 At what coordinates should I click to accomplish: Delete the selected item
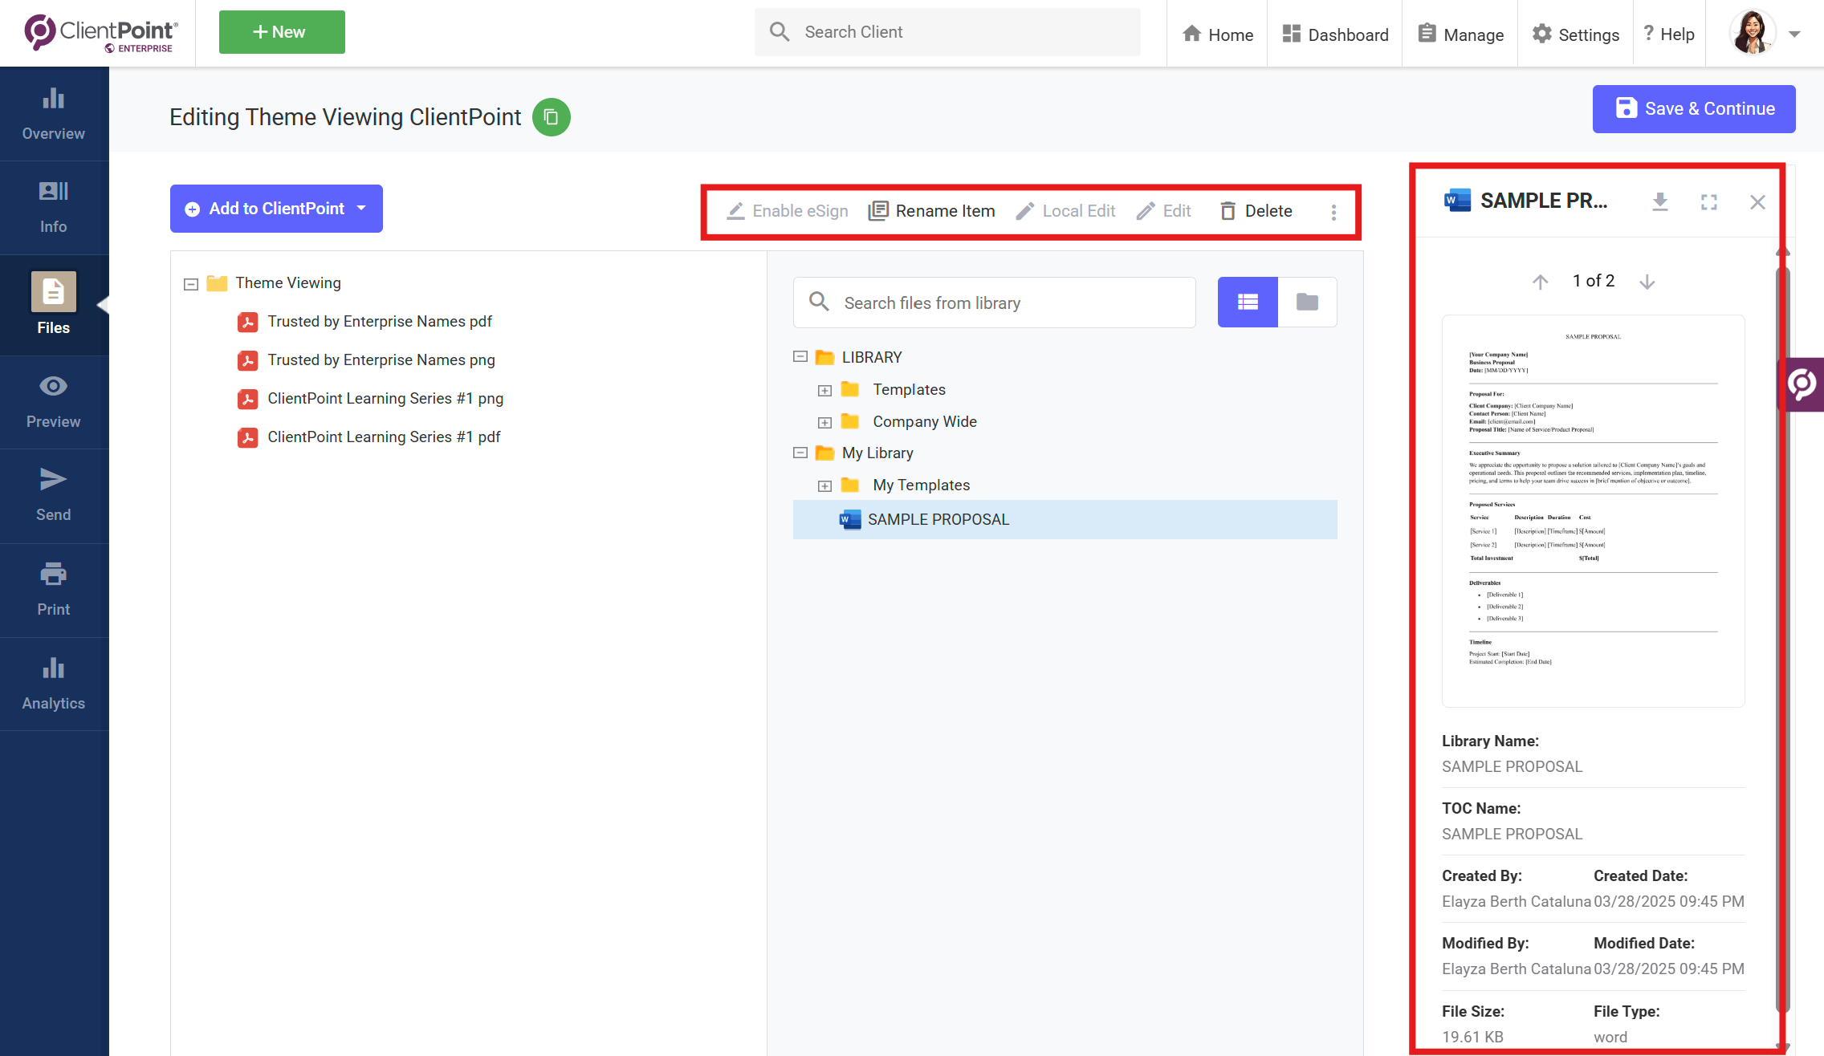pos(1255,210)
